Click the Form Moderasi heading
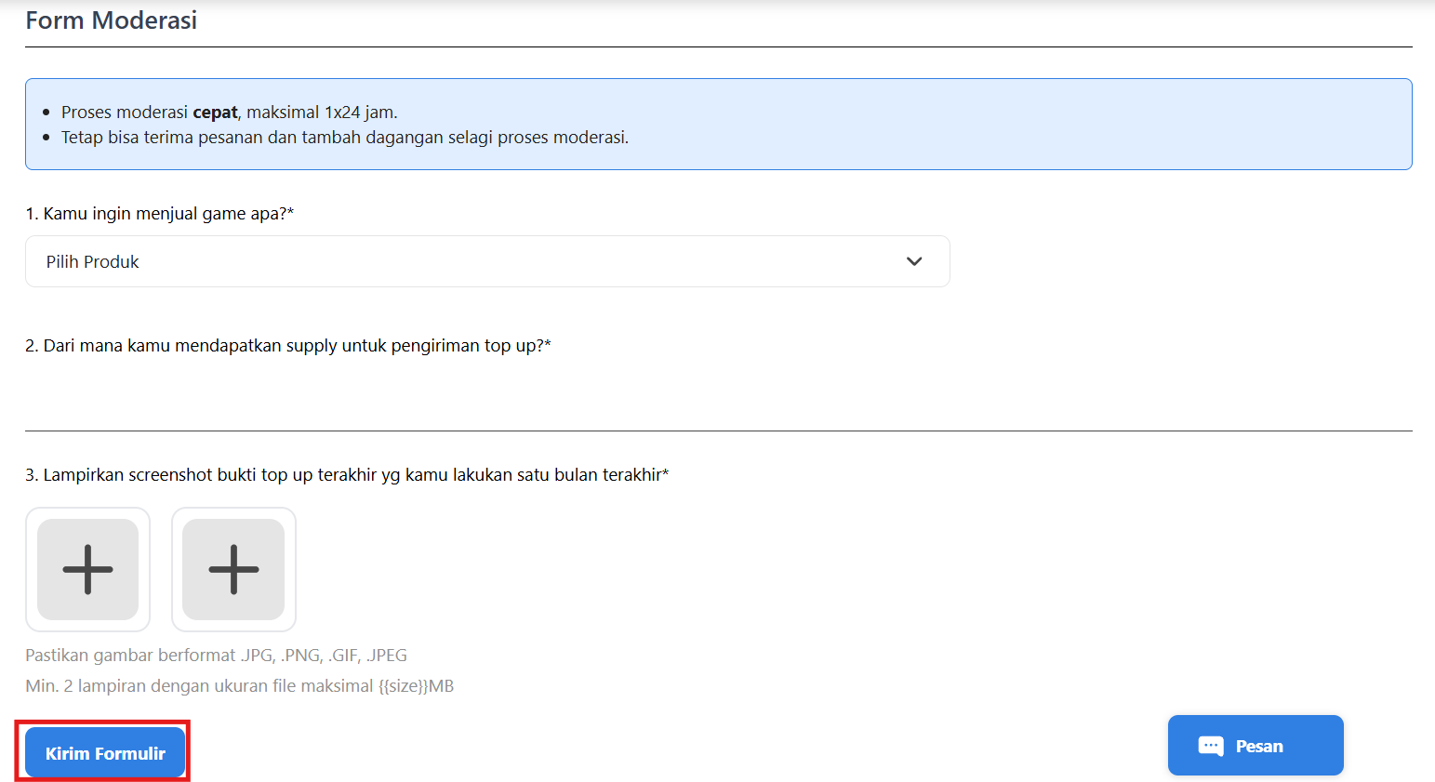 112,20
